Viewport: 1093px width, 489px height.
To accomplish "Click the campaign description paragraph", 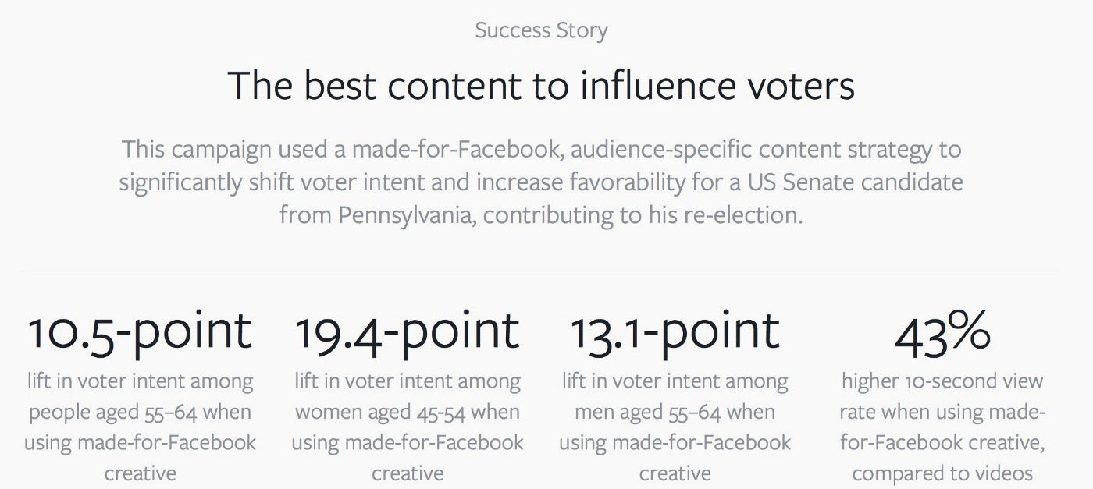I will click(541, 182).
